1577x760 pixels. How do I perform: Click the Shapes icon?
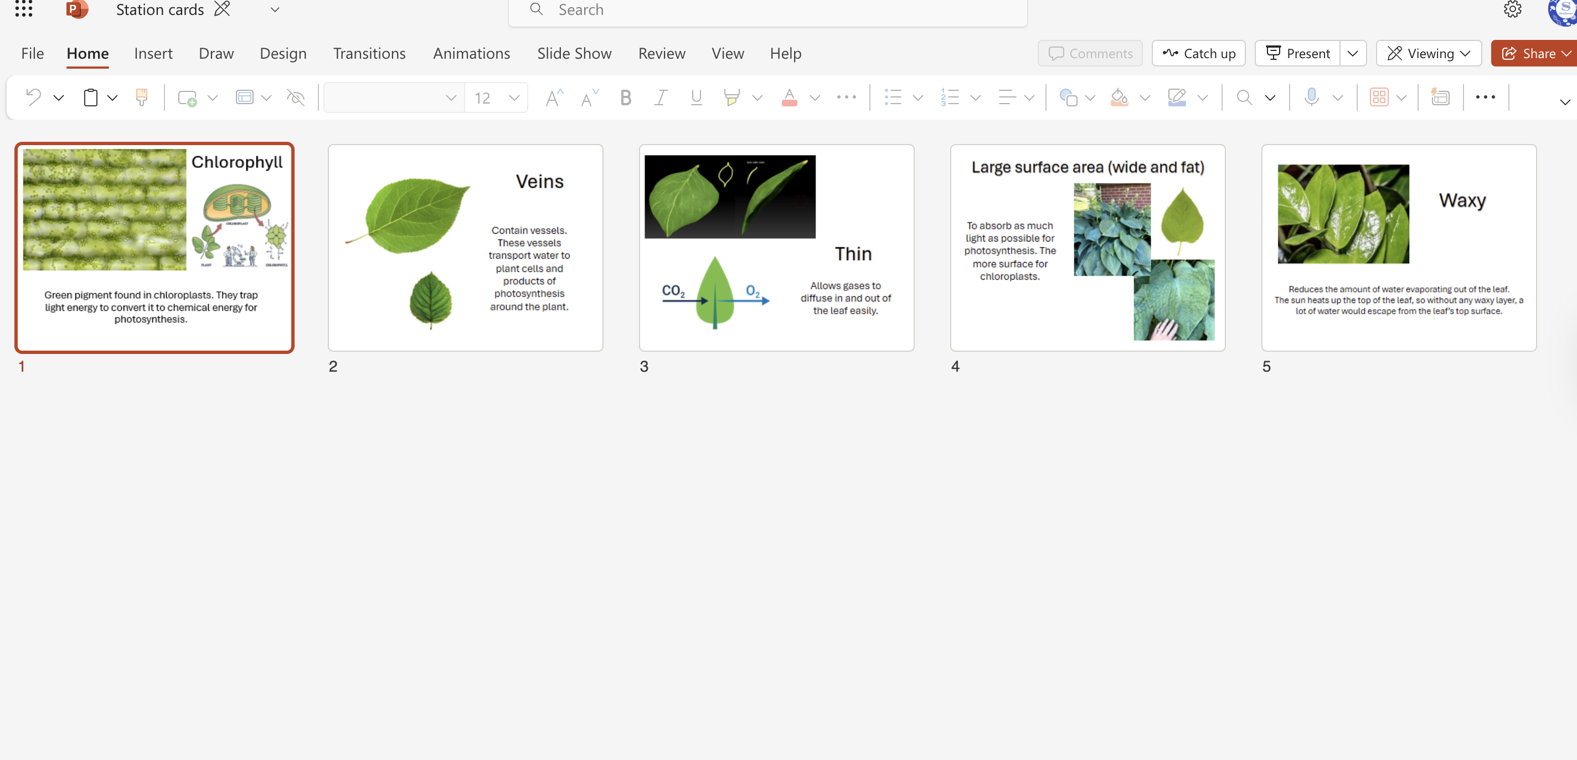pos(1068,97)
